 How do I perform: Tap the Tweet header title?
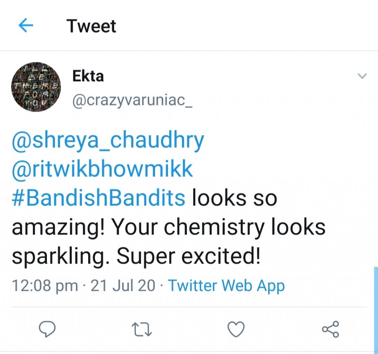click(91, 26)
